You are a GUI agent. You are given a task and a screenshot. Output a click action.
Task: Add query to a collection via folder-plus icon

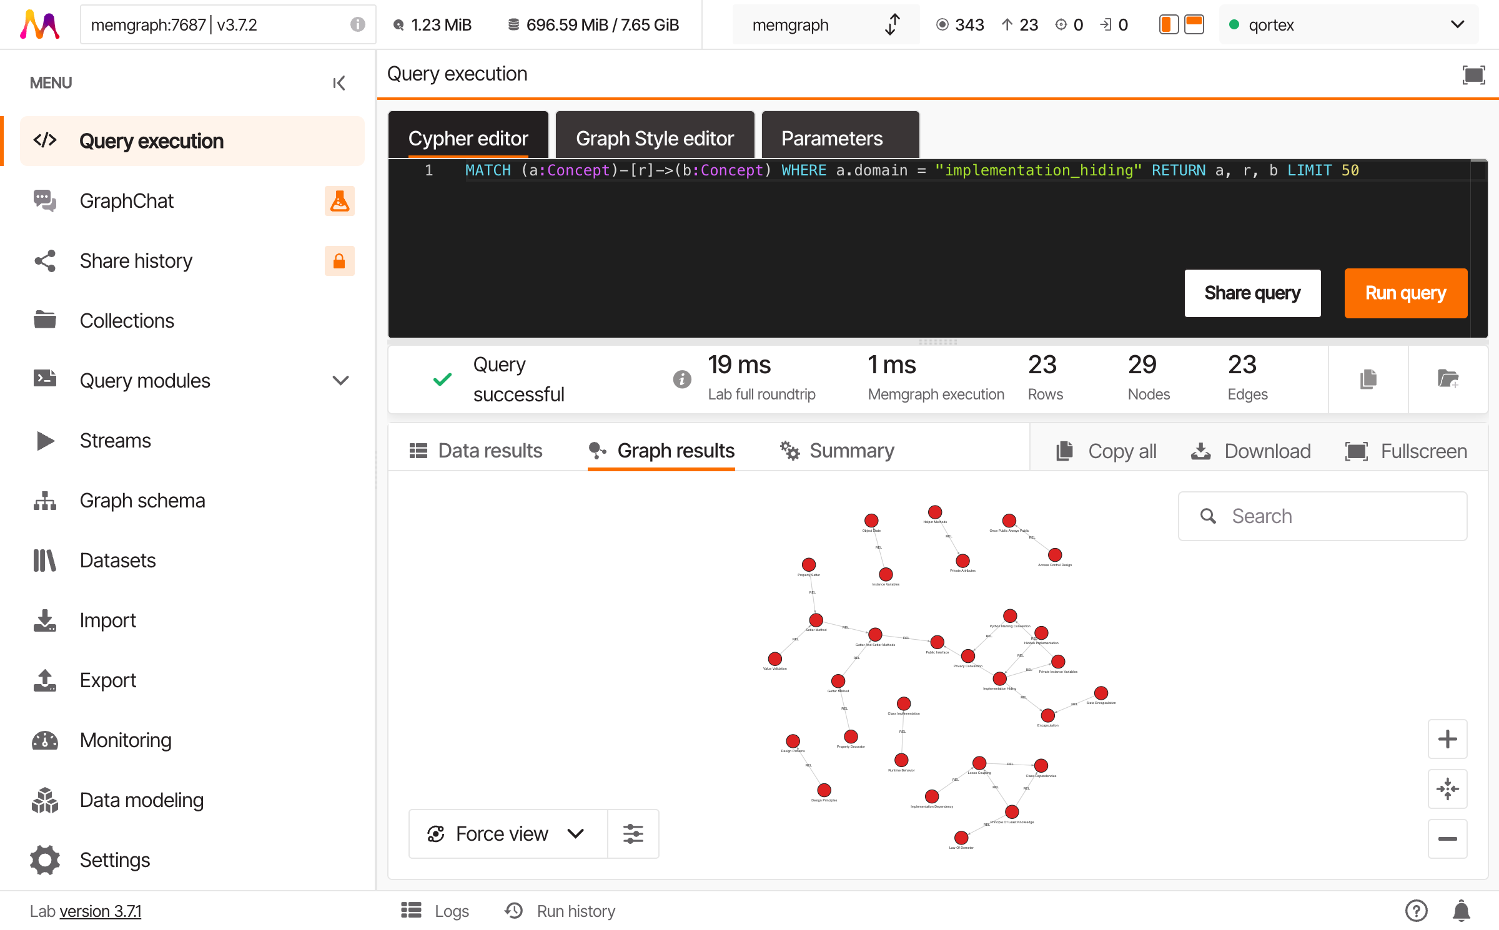coord(1448,379)
